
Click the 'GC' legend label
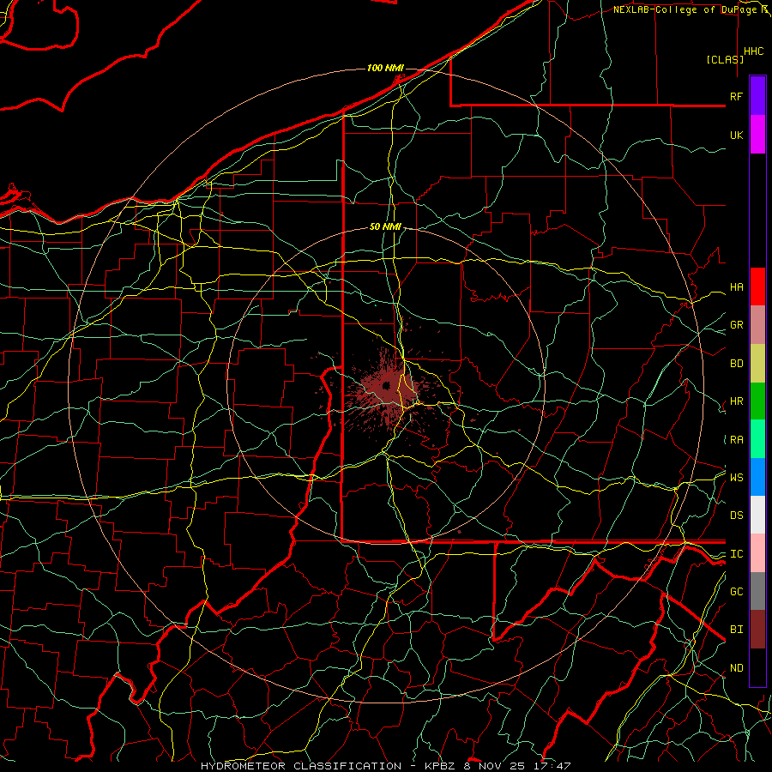click(x=736, y=592)
